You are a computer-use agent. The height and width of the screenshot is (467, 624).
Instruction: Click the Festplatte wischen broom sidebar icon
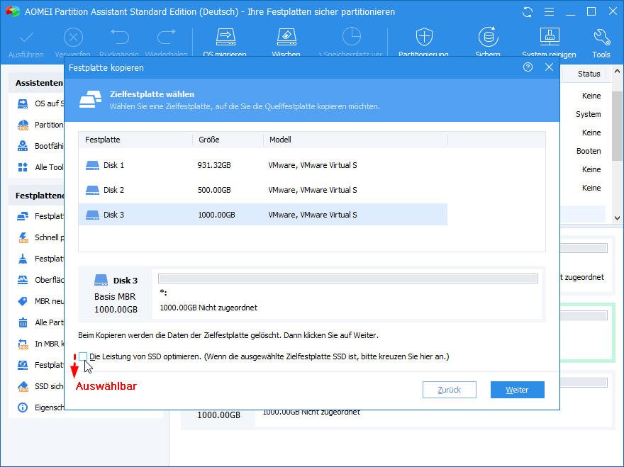coord(23,259)
